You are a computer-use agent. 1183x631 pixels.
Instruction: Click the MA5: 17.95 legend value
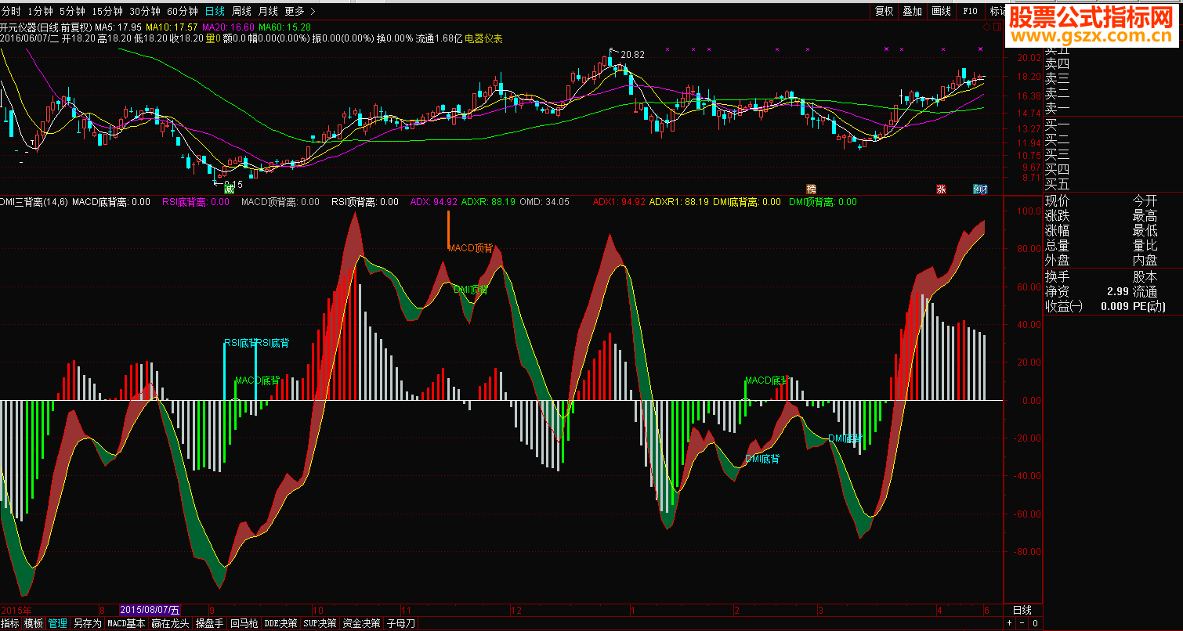118,27
